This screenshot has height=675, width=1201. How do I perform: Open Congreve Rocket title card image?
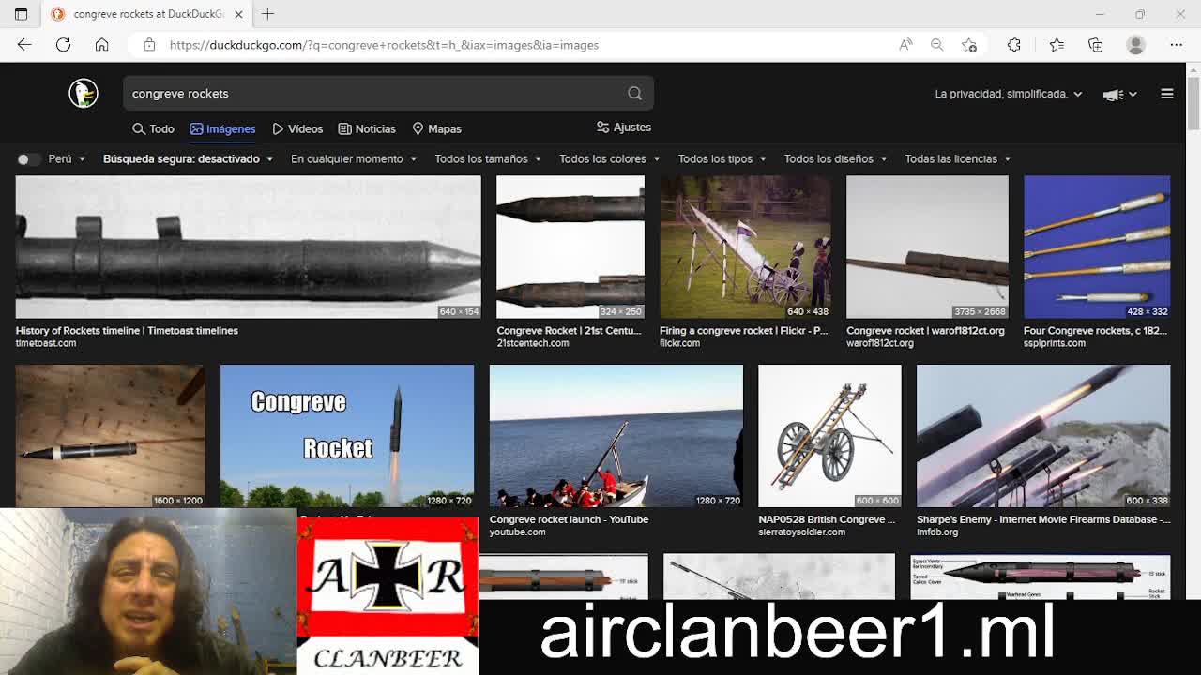coord(347,436)
